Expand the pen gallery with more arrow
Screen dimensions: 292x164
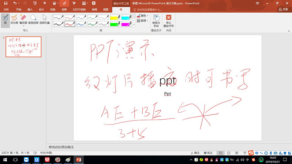(x=134, y=25)
